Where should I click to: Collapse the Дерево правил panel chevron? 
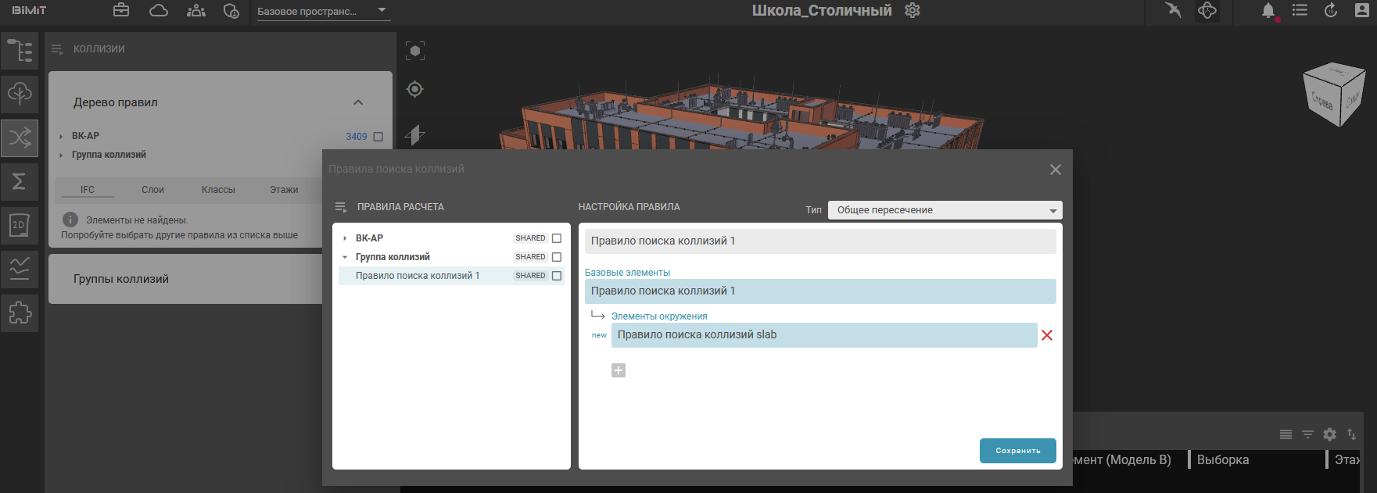coord(358,102)
